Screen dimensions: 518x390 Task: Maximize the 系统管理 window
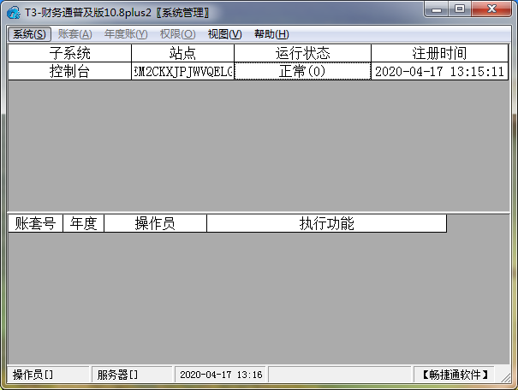[x=460, y=9]
